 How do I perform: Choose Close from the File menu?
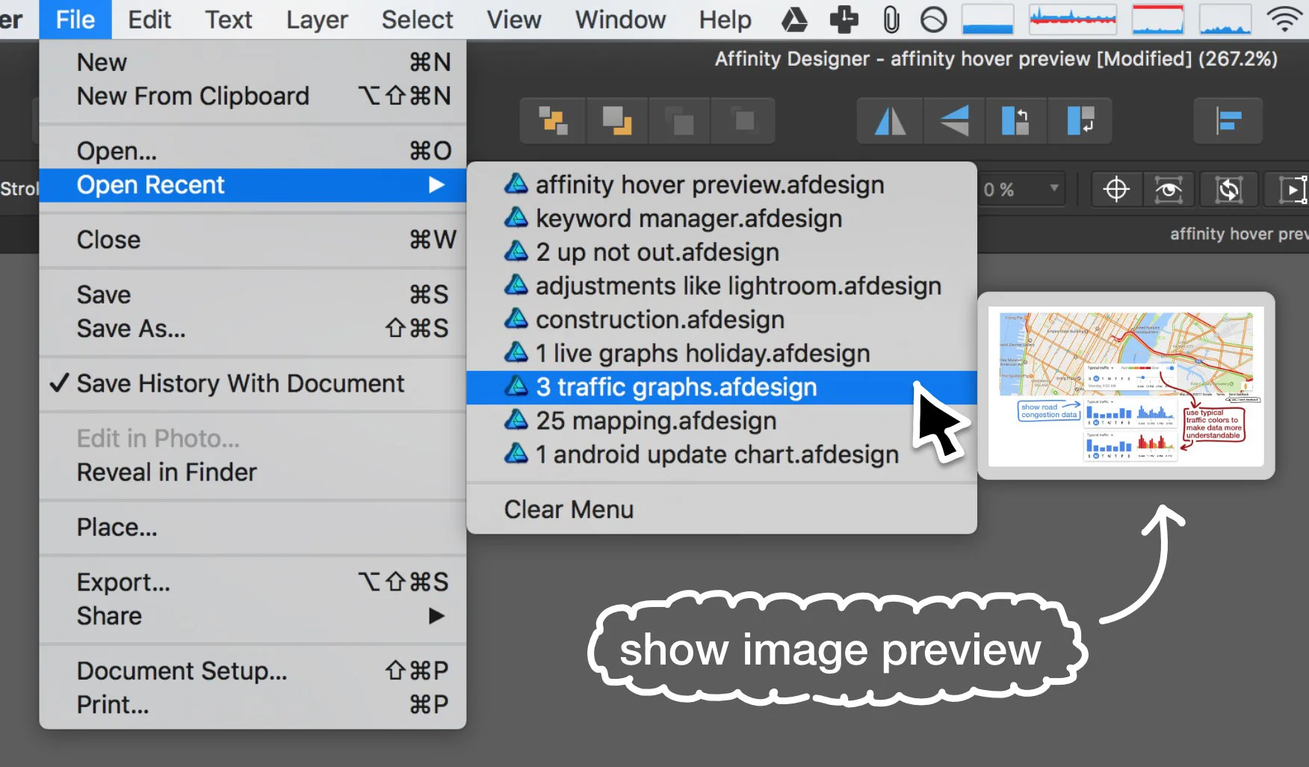click(x=253, y=240)
